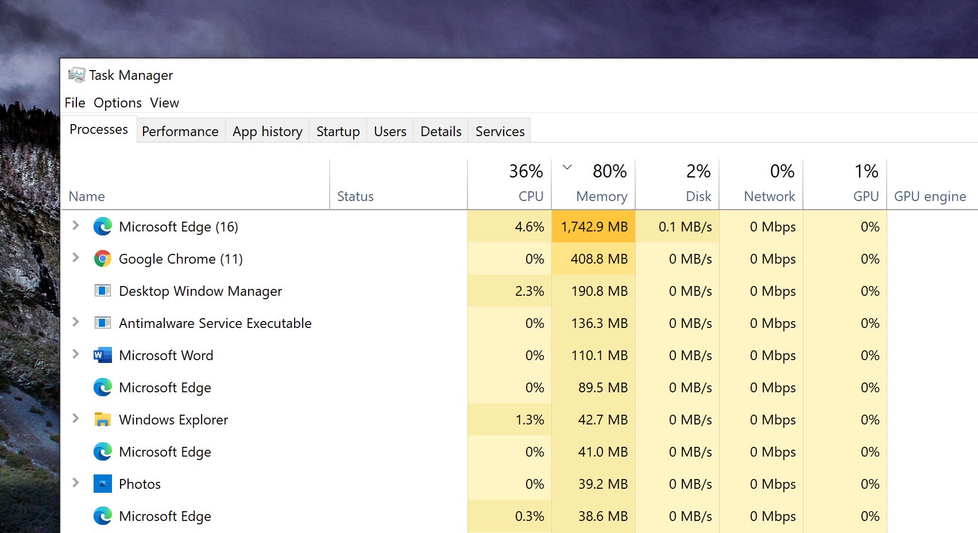Click the Antimalware Service Executable icon

(102, 323)
